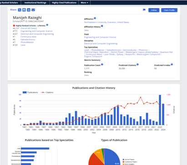Image resolution: width=187 pixels, height=165 pixels.
Task: Click the name Manijeh Razeghi
Action: 27,18
